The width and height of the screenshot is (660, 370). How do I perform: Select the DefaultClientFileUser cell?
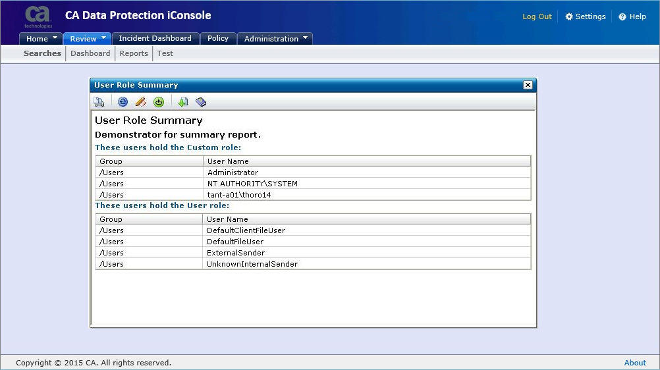pyautogui.click(x=367, y=230)
